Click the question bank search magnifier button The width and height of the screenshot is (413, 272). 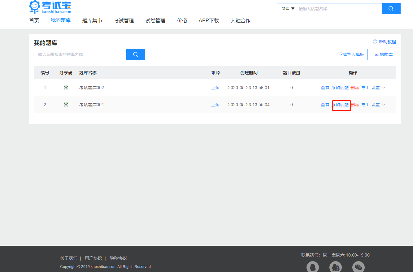(136, 54)
